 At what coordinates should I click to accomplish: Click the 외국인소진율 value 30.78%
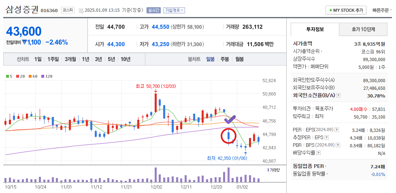(x=376, y=95)
